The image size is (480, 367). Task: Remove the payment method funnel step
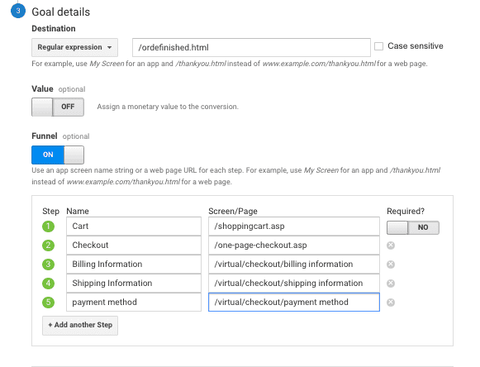(x=391, y=303)
